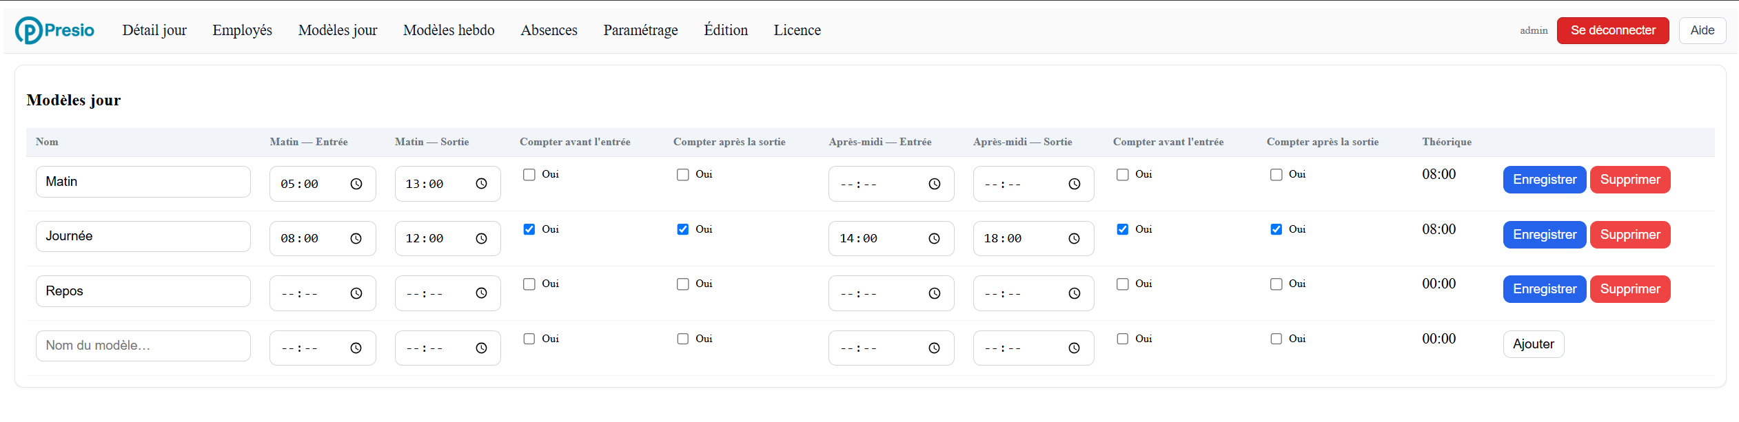This screenshot has height=422, width=1739.
Task: Delete the Matin model with Supprimer
Action: [1630, 180]
